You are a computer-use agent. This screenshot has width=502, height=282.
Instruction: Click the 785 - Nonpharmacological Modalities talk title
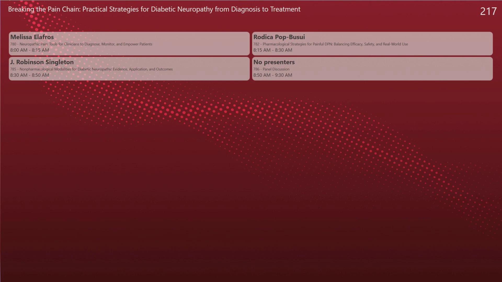point(92,69)
